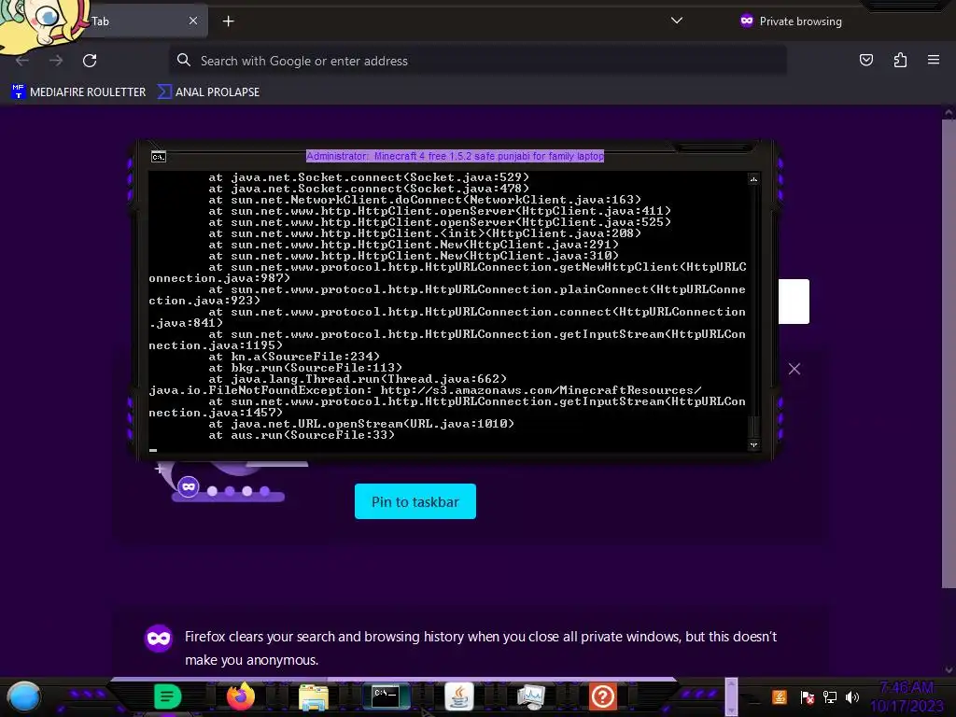Open Firefox from the taskbar
Screen dimensions: 956x717
point(240,696)
